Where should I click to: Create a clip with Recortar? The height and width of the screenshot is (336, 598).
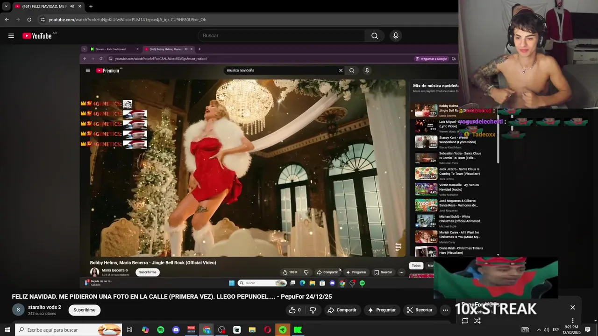point(420,310)
